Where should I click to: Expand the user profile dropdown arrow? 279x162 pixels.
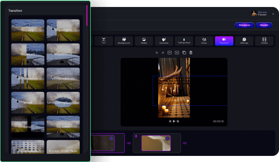pyautogui.click(x=273, y=14)
